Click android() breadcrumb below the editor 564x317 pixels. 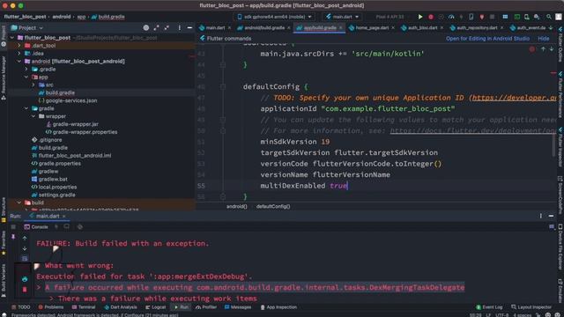(x=237, y=207)
